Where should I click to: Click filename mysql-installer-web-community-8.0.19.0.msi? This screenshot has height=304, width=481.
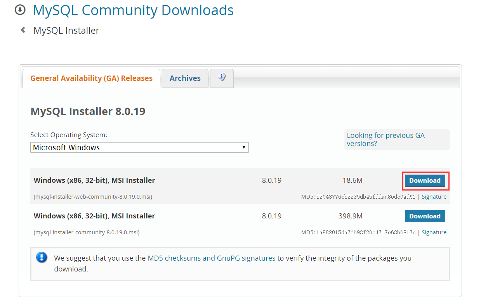point(93,197)
